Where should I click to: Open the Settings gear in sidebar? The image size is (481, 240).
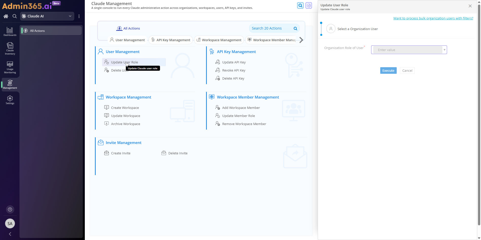(x=10, y=100)
